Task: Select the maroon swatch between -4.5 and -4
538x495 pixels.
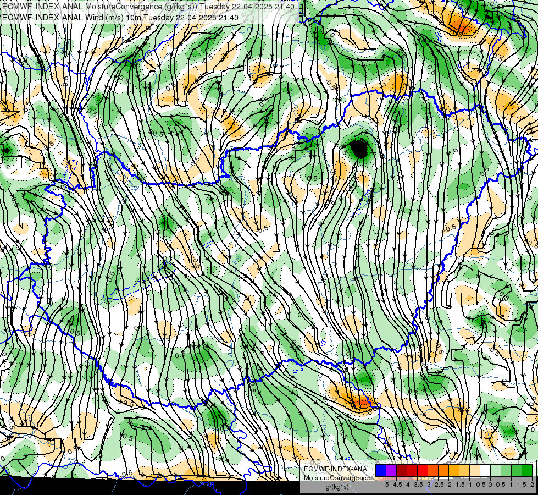Action: [x=402, y=470]
